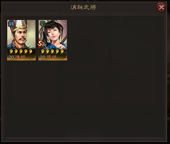Viewport: 170px width, 144px height.
Task: Click the third star on 陳群's card
Action: tap(21, 51)
